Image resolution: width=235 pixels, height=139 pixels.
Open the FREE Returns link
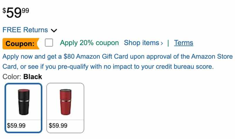pos(25,30)
